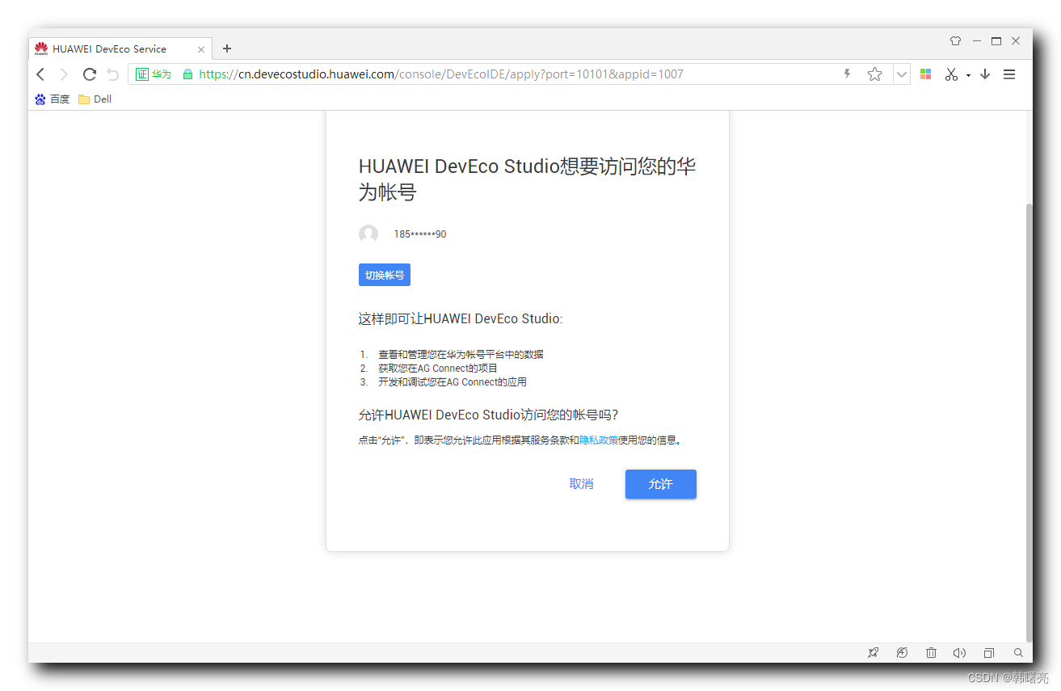
Task: Click the magnifier zoom icon in status bar
Action: [1018, 653]
